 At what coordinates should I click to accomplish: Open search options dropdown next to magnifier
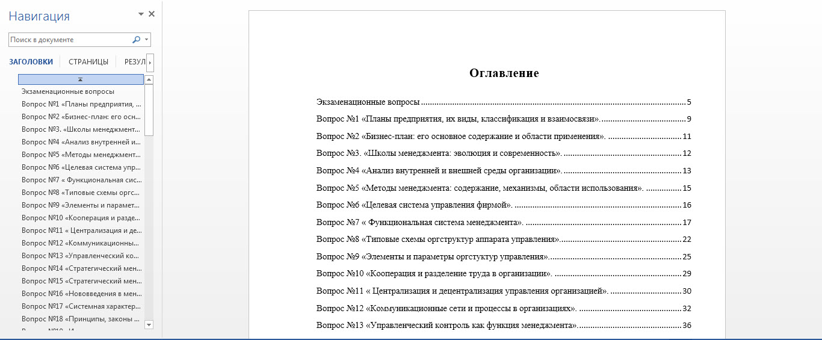pyautogui.click(x=146, y=40)
